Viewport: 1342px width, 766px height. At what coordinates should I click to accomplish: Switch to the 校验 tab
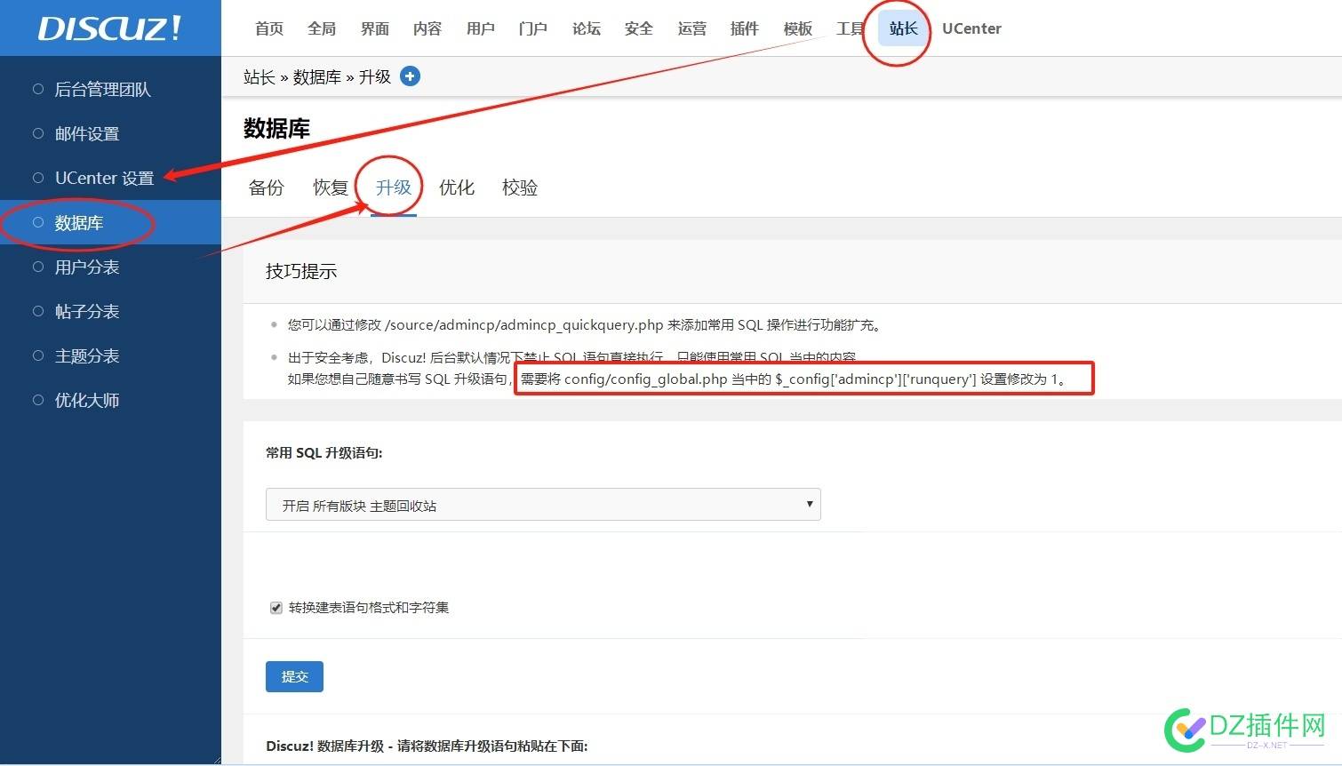click(520, 188)
